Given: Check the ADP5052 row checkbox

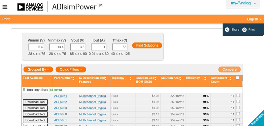Looking at the screenshot, I should (238, 102).
